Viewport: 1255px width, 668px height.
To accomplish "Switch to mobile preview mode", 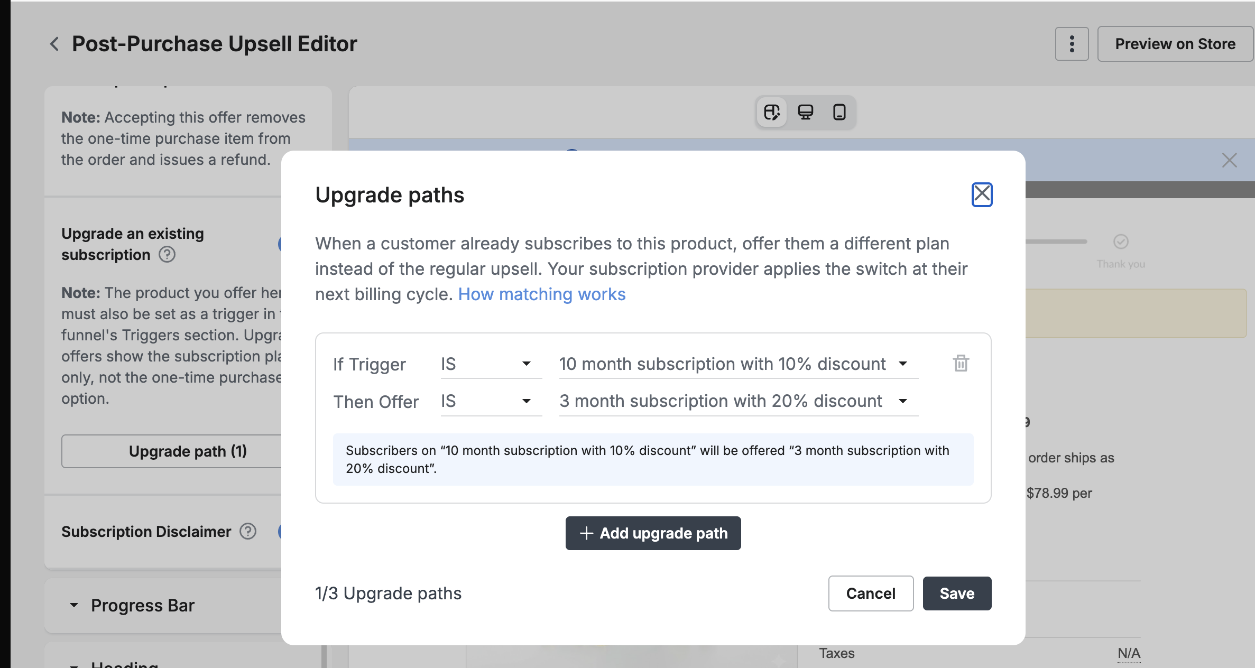I will point(839,112).
